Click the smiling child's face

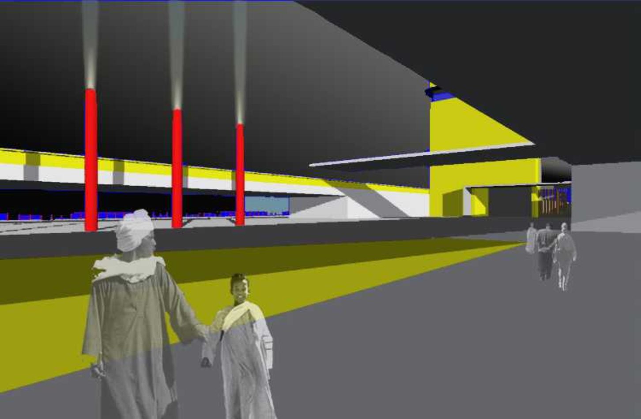click(x=240, y=290)
